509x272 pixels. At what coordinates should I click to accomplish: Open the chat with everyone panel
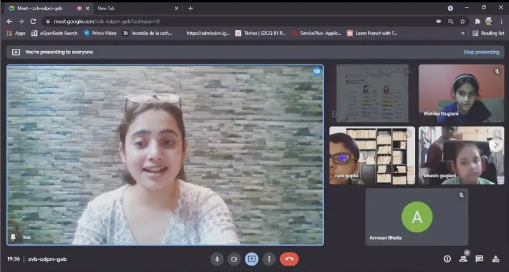[x=479, y=259]
